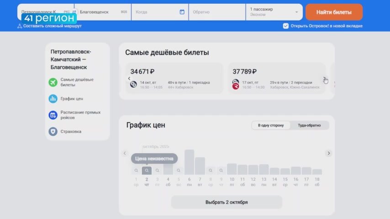Toggle Открыть Островок в новой вкладке checkbox
Image resolution: width=390 pixels, height=219 pixels.
pyautogui.click(x=286, y=26)
